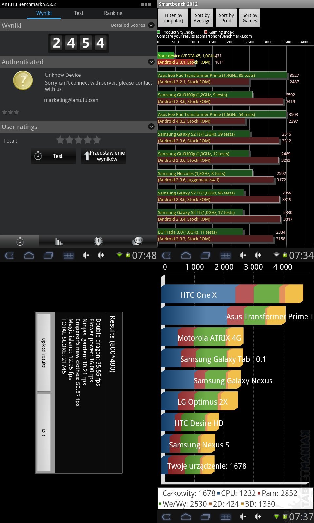Click Sort by Games in Smartbench
314x523 pixels.
coord(250,18)
